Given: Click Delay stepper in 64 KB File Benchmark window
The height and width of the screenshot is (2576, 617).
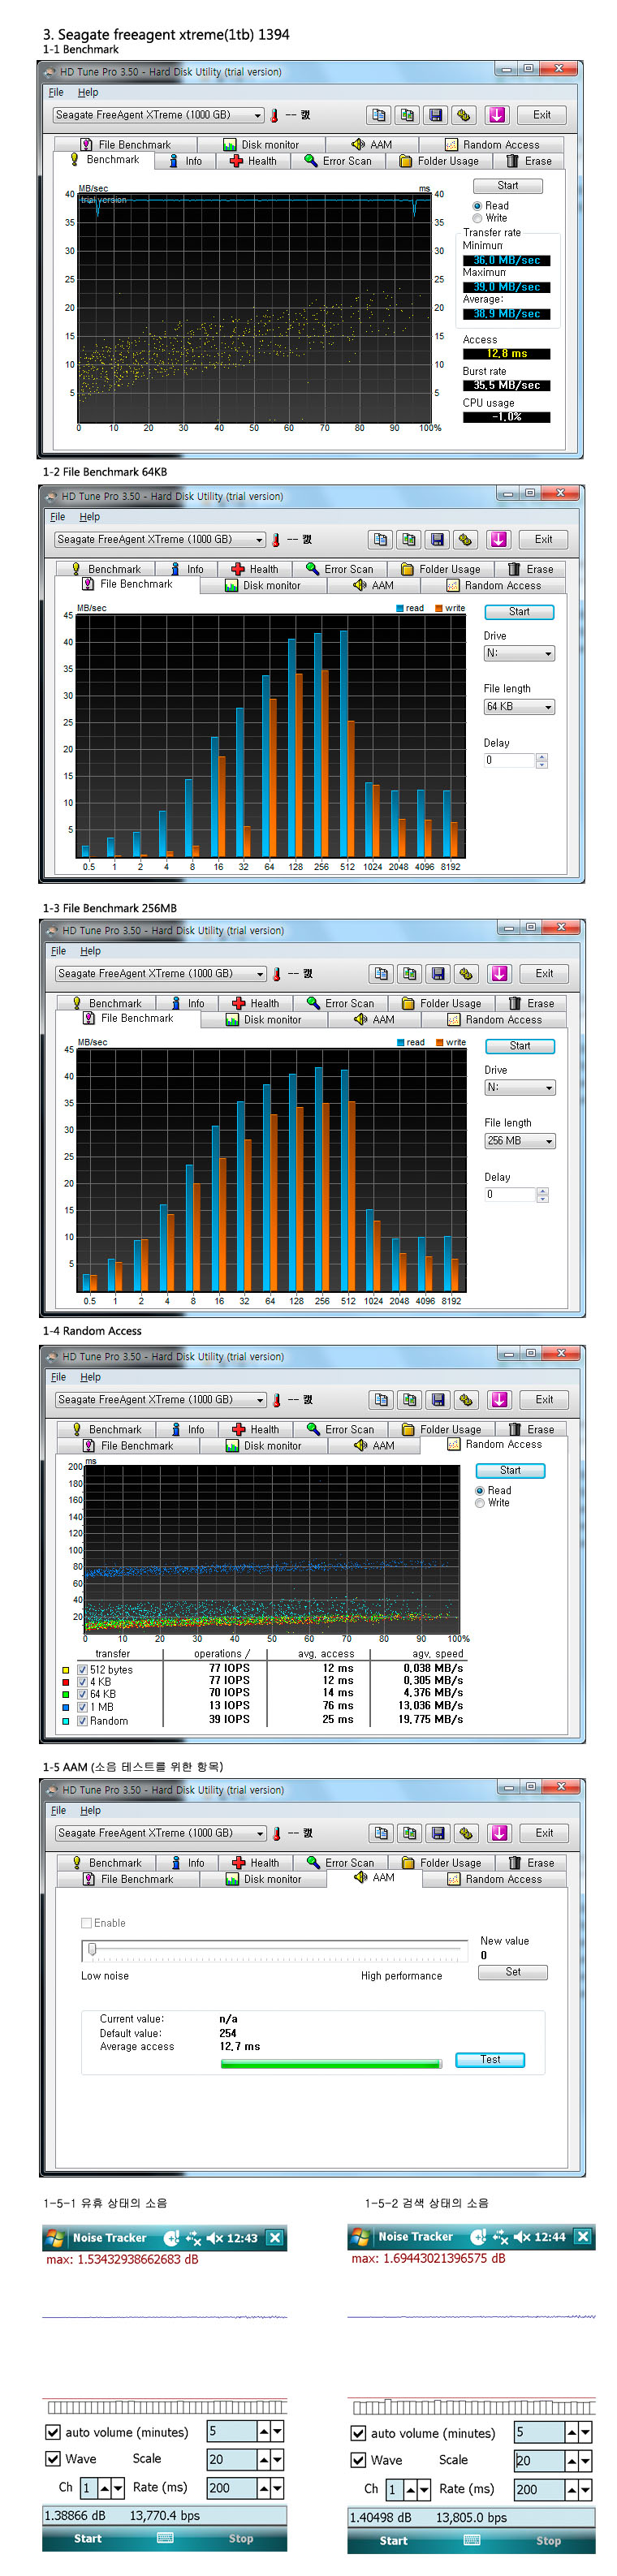Looking at the screenshot, I should pos(541,760).
